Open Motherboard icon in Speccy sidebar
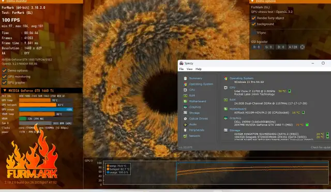Screen dimensions: 331x192 point(185,101)
